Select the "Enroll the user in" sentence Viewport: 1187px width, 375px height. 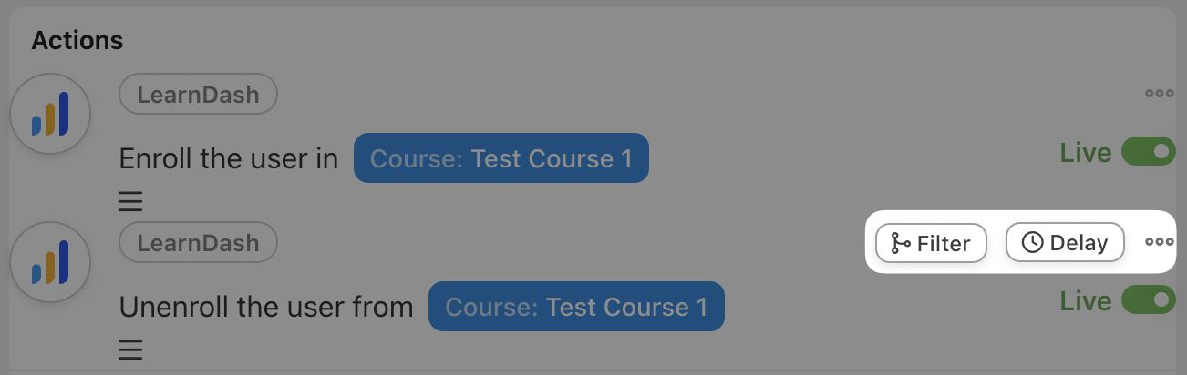tap(229, 159)
